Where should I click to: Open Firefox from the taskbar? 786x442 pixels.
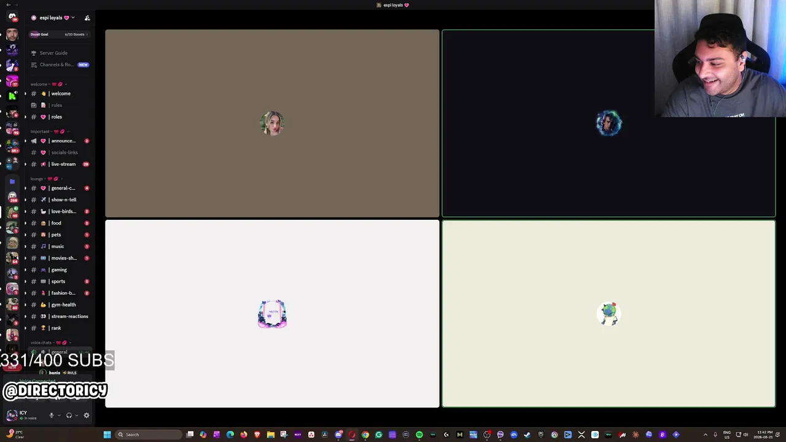click(244, 435)
